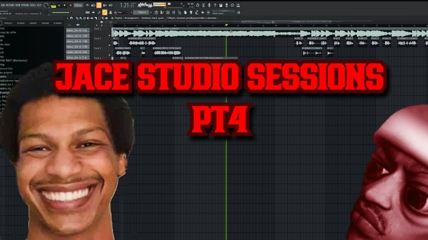The width and height of the screenshot is (428, 240).
Task: Open the VIEW menu
Action: coord(18,5)
